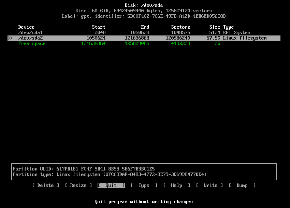290x208 pixels.
Task: Click end sector 1050623
Action: [140, 32]
